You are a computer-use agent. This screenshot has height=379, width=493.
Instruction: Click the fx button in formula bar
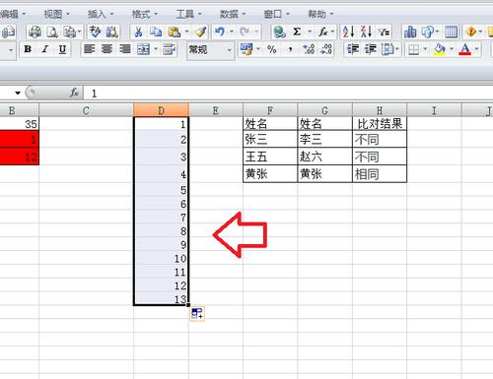coord(75,94)
